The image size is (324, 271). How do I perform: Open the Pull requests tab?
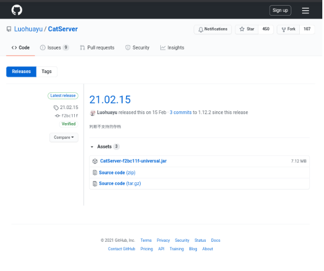97,48
